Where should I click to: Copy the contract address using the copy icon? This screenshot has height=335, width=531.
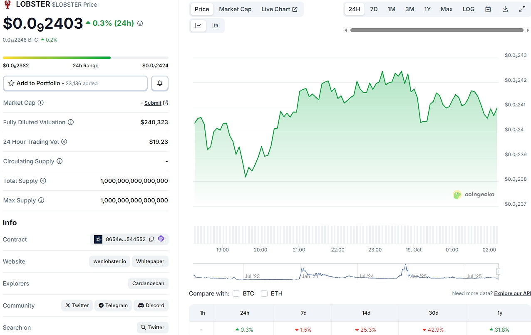pyautogui.click(x=151, y=239)
